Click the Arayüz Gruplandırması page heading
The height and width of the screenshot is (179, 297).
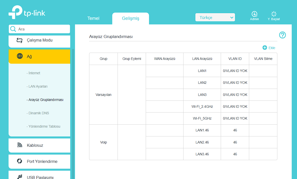click(x=111, y=37)
